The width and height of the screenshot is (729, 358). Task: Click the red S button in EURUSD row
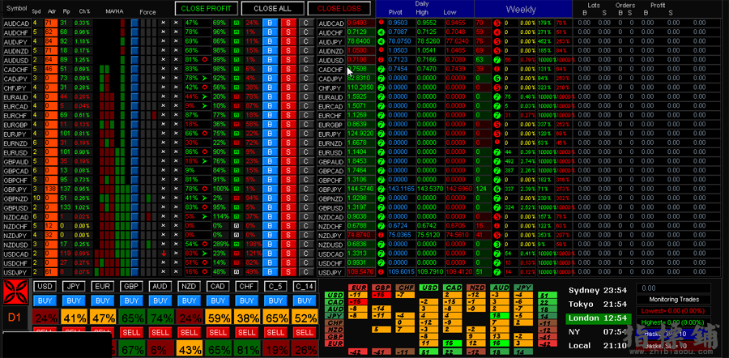pos(288,152)
